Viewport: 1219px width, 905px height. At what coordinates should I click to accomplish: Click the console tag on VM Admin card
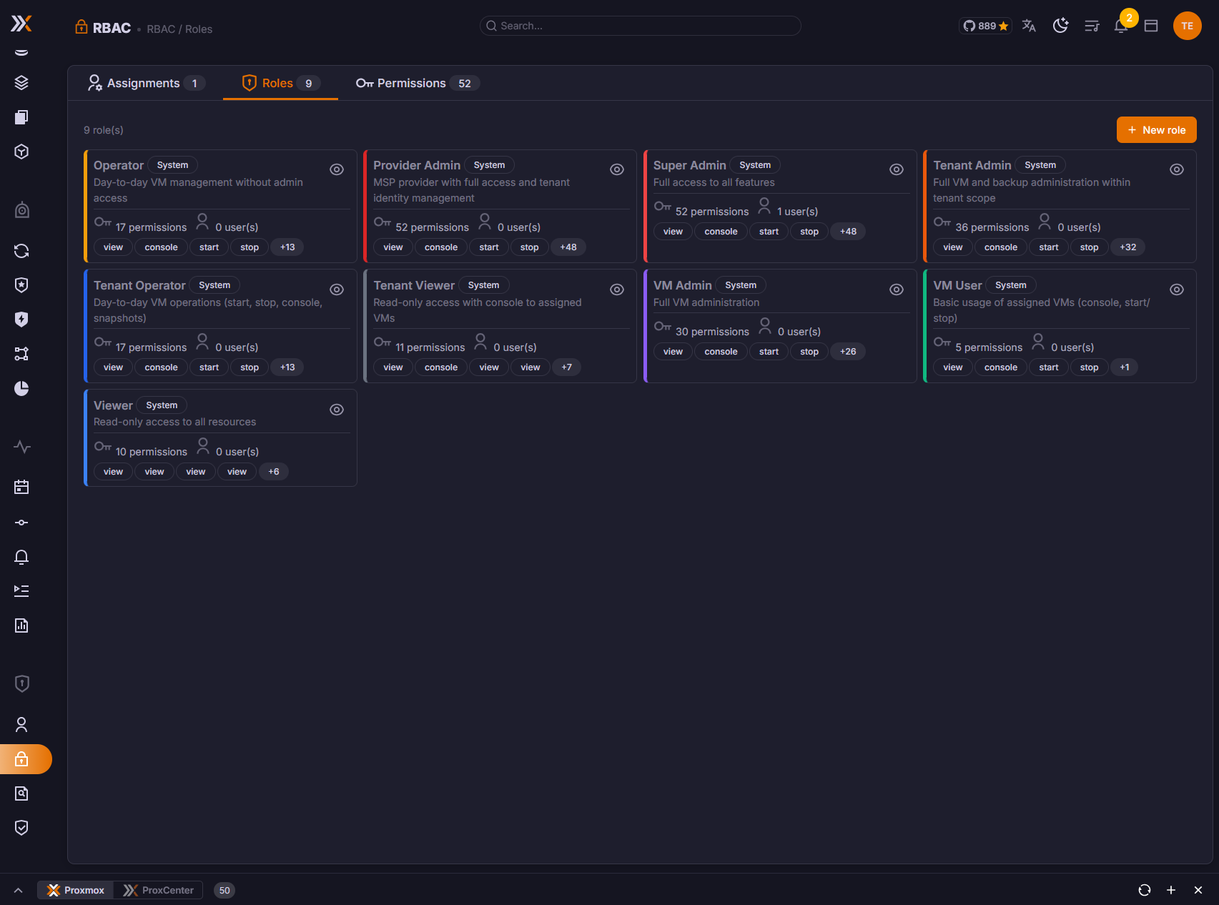click(721, 352)
